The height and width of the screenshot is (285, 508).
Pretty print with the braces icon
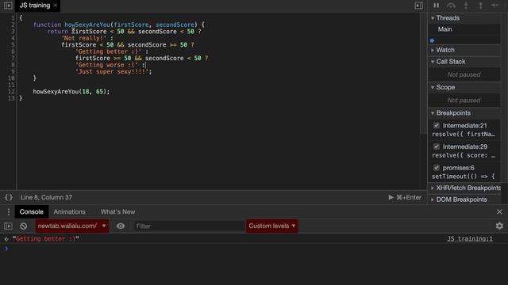9,197
